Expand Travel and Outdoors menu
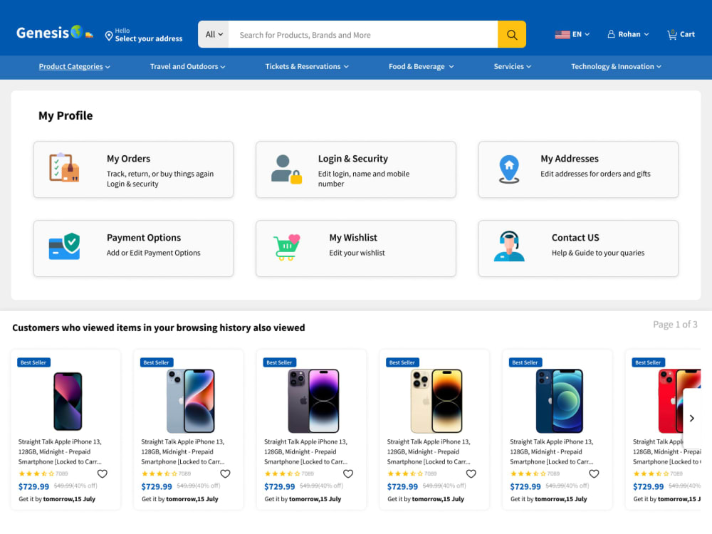The image size is (712, 534). coord(187,67)
